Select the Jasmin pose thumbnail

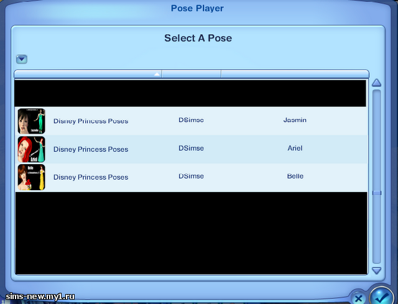tap(32, 121)
